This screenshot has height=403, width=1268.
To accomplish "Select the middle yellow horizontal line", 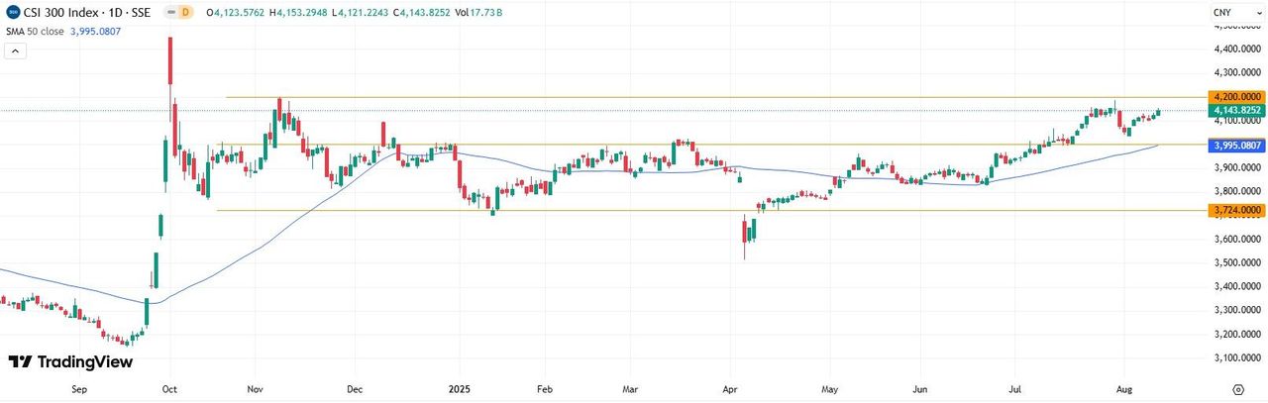I will click(693, 145).
